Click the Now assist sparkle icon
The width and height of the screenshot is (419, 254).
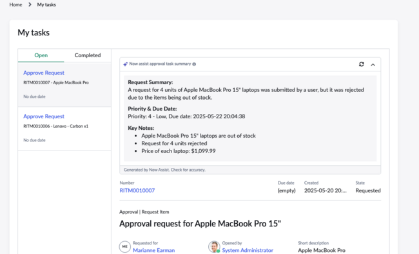tap(125, 64)
